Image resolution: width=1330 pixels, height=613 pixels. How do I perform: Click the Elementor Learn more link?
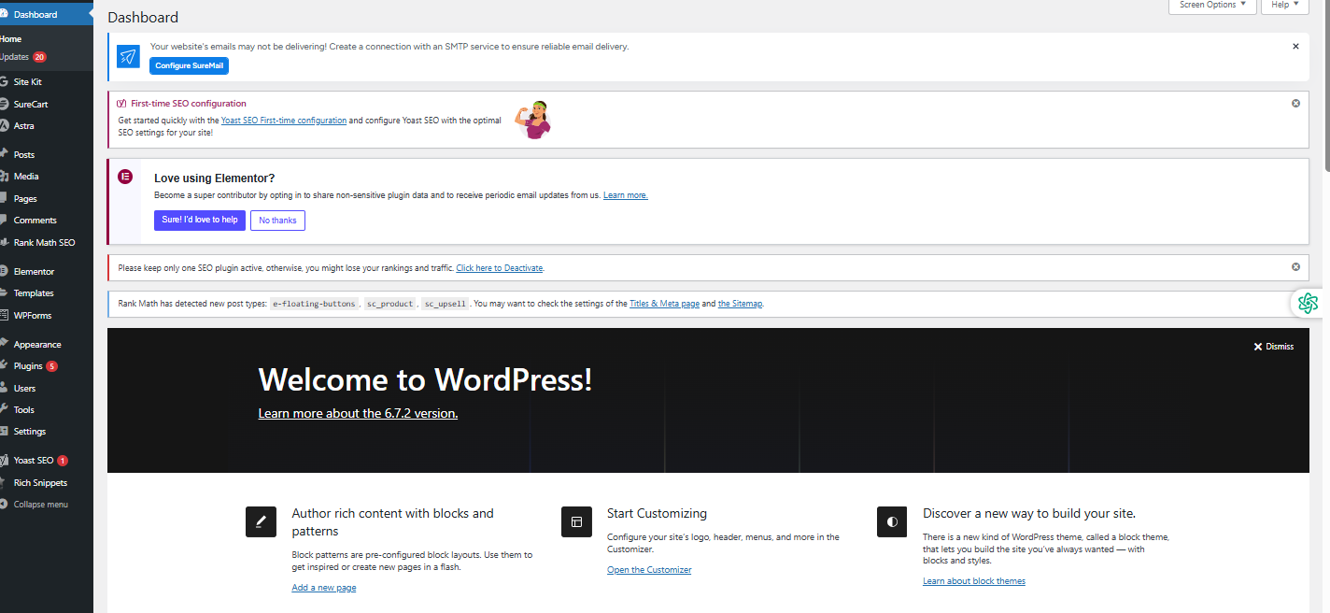[626, 195]
